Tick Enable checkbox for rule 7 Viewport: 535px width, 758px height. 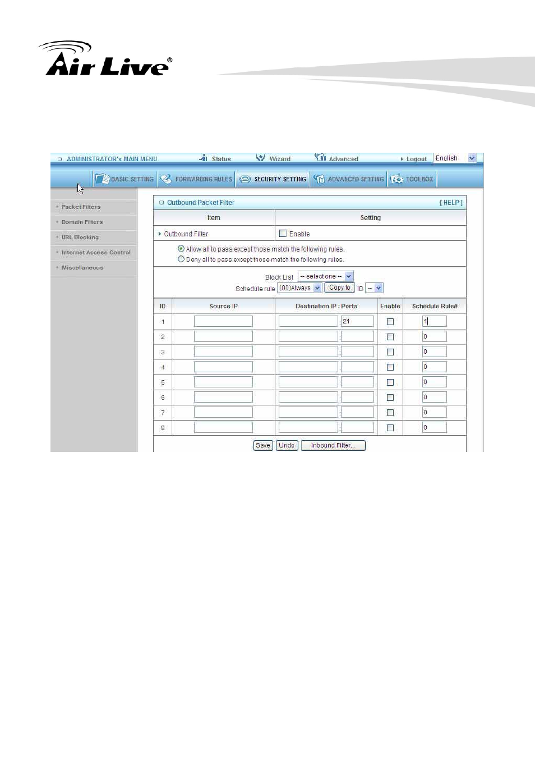390,413
